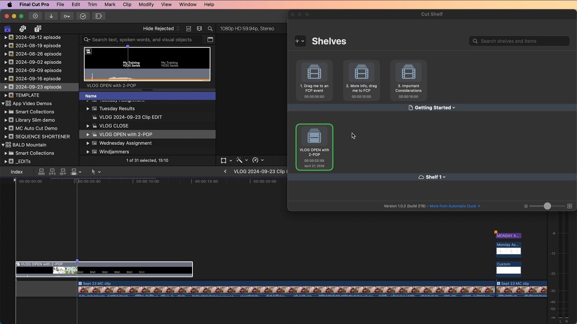577x324 pixels.
Task: Open the keyword editor key icon
Action: coord(67,16)
